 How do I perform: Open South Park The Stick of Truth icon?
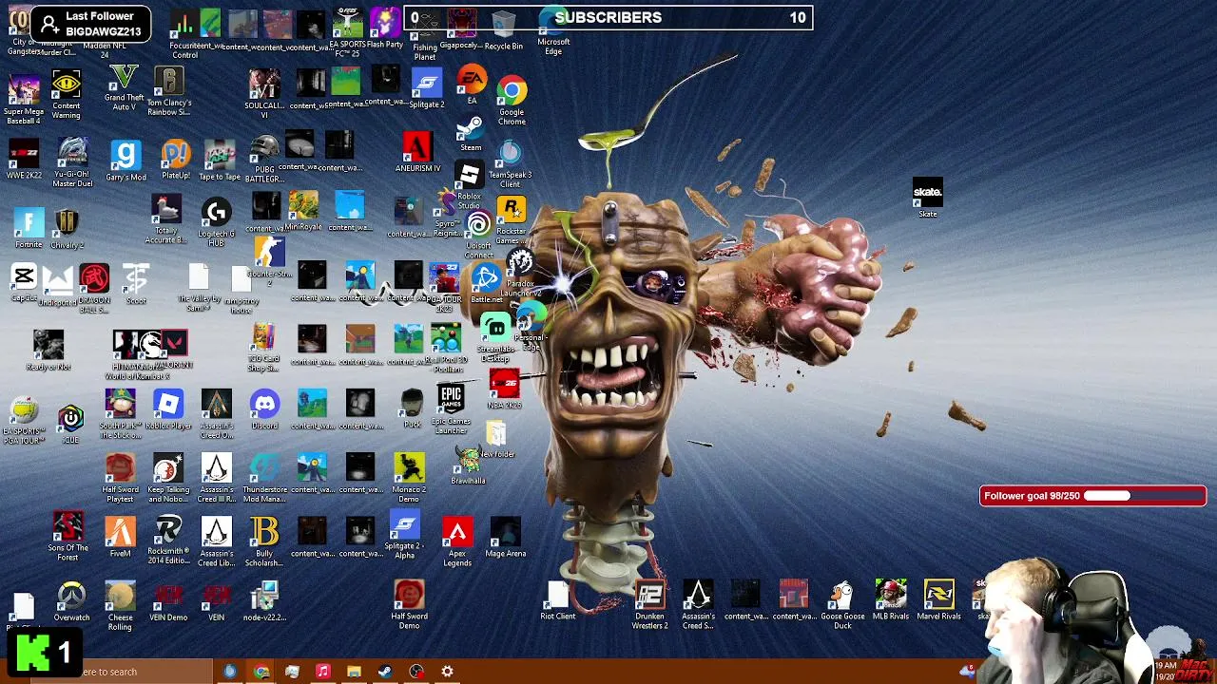click(x=120, y=414)
